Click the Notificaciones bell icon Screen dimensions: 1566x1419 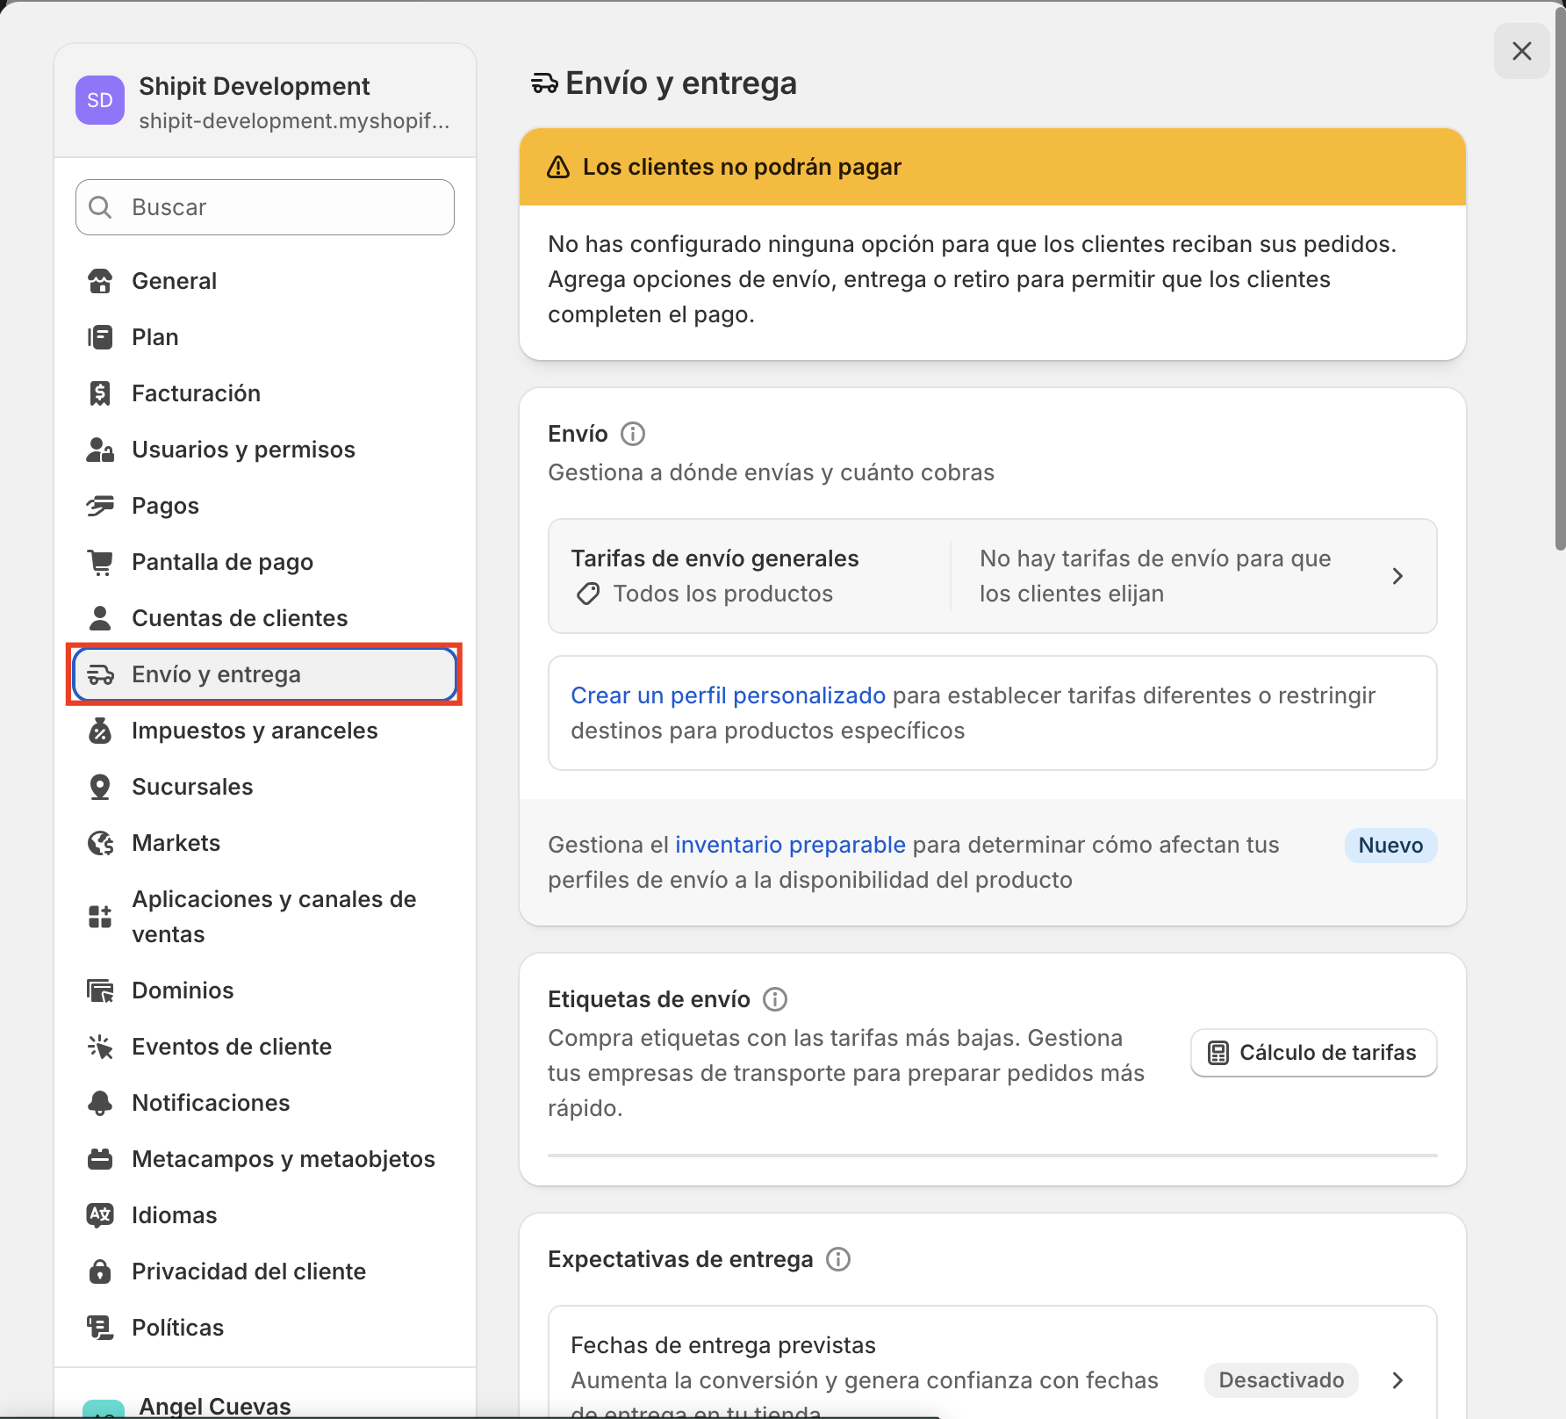click(x=101, y=1103)
